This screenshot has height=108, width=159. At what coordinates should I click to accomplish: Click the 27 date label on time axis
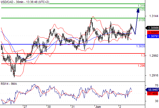25,107
